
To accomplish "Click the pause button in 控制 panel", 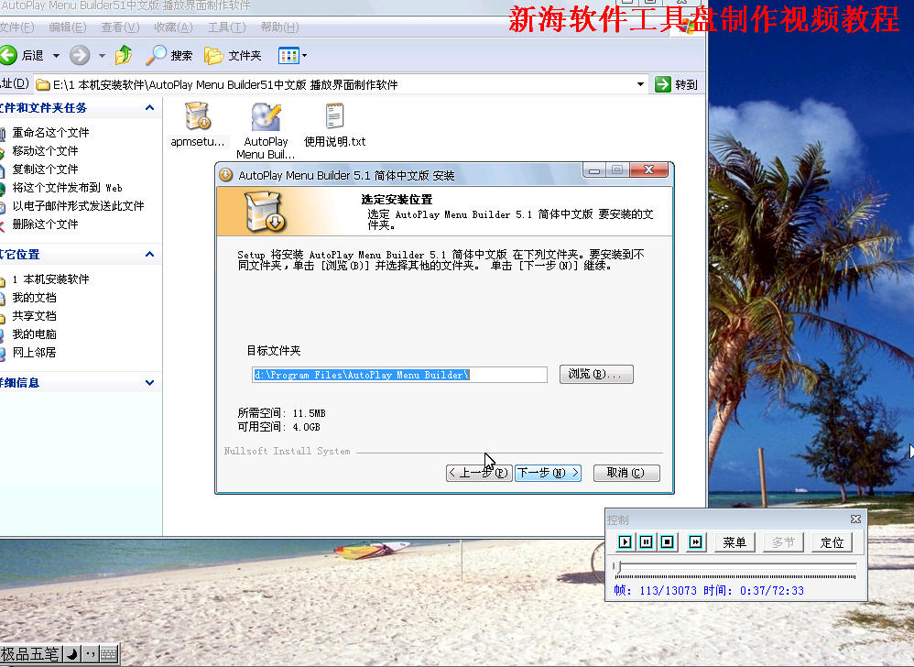I will tap(646, 542).
